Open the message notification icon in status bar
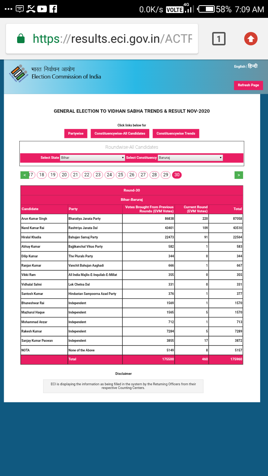Viewport: 268px width, 476px height. pyautogui.click(x=20, y=9)
